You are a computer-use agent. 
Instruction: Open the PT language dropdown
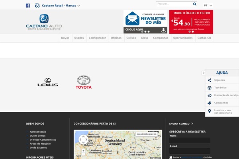point(208,6)
